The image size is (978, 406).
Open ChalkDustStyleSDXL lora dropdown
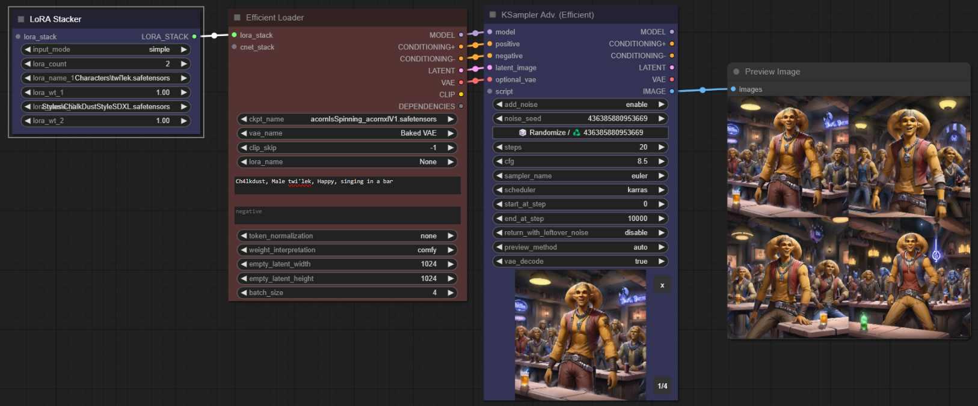[106, 106]
